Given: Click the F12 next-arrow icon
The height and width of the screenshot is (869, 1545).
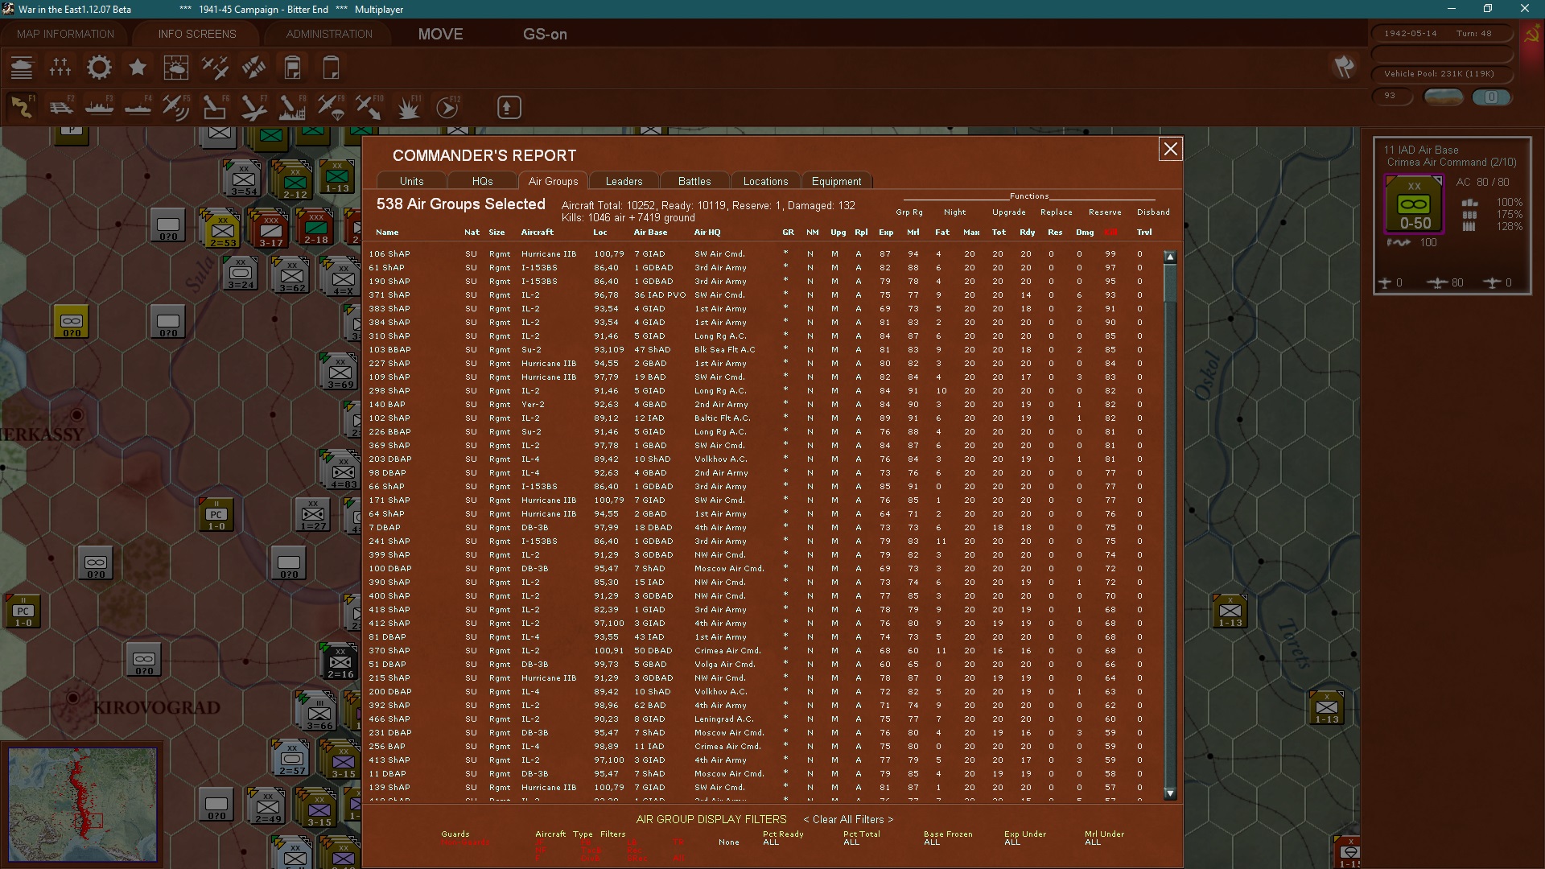Looking at the screenshot, I should 447,107.
